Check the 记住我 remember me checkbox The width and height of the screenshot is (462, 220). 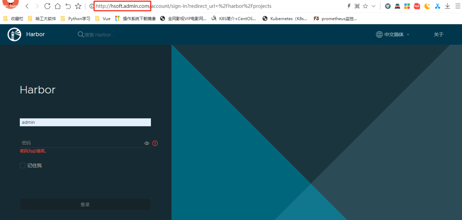point(22,166)
